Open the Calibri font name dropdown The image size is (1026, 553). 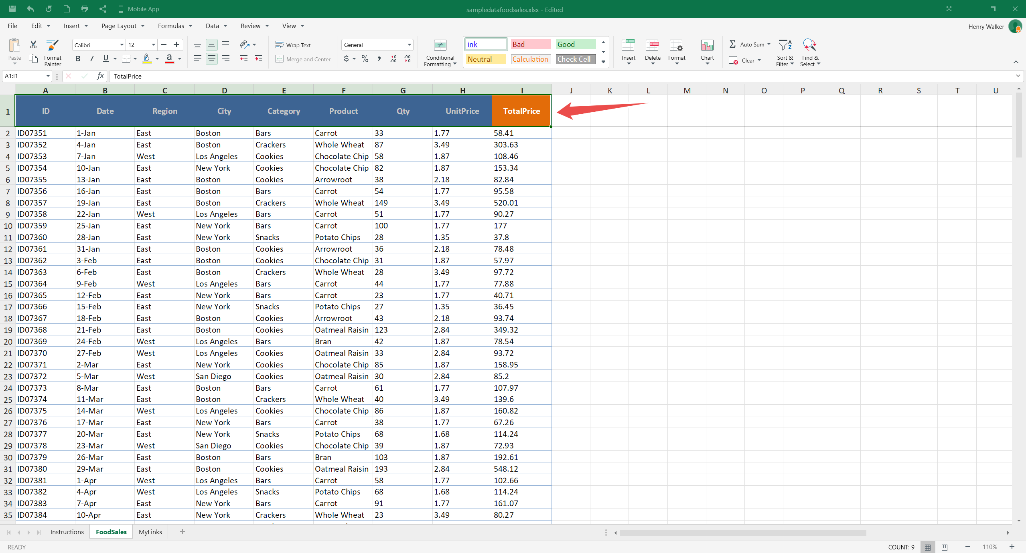pos(122,45)
